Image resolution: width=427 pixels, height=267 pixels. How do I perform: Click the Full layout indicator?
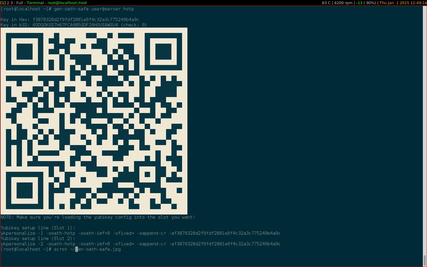click(20, 3)
